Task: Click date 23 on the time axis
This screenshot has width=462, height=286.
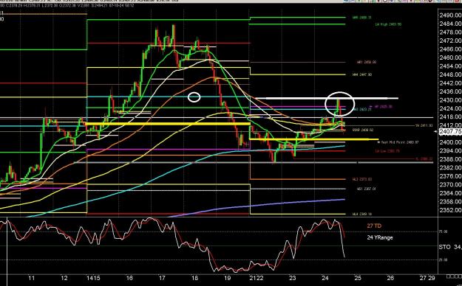Action: 292,278
